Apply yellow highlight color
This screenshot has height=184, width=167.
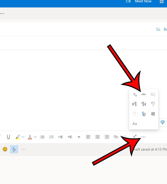pos(18,137)
